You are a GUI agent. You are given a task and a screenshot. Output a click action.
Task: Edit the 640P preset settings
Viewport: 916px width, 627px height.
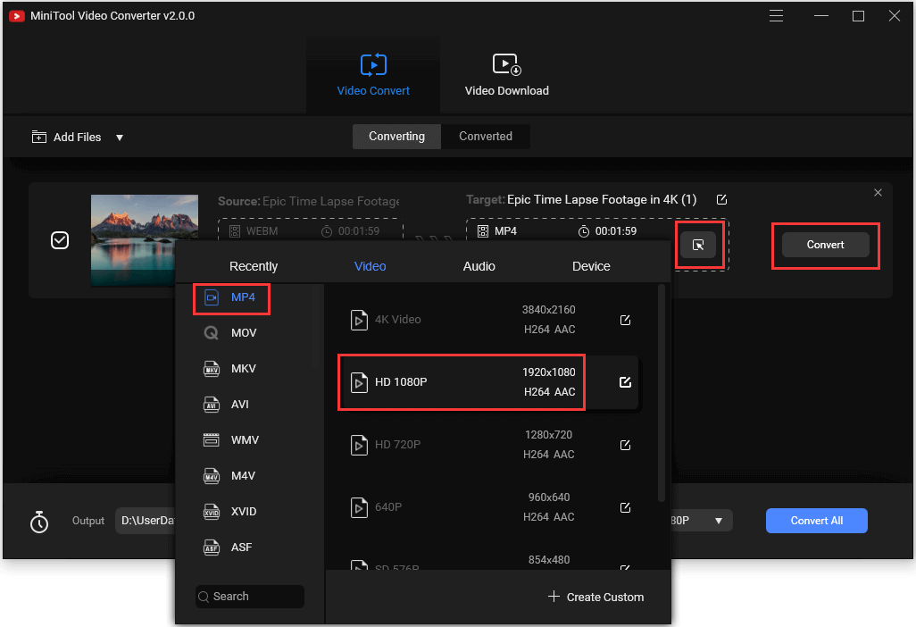coord(625,508)
